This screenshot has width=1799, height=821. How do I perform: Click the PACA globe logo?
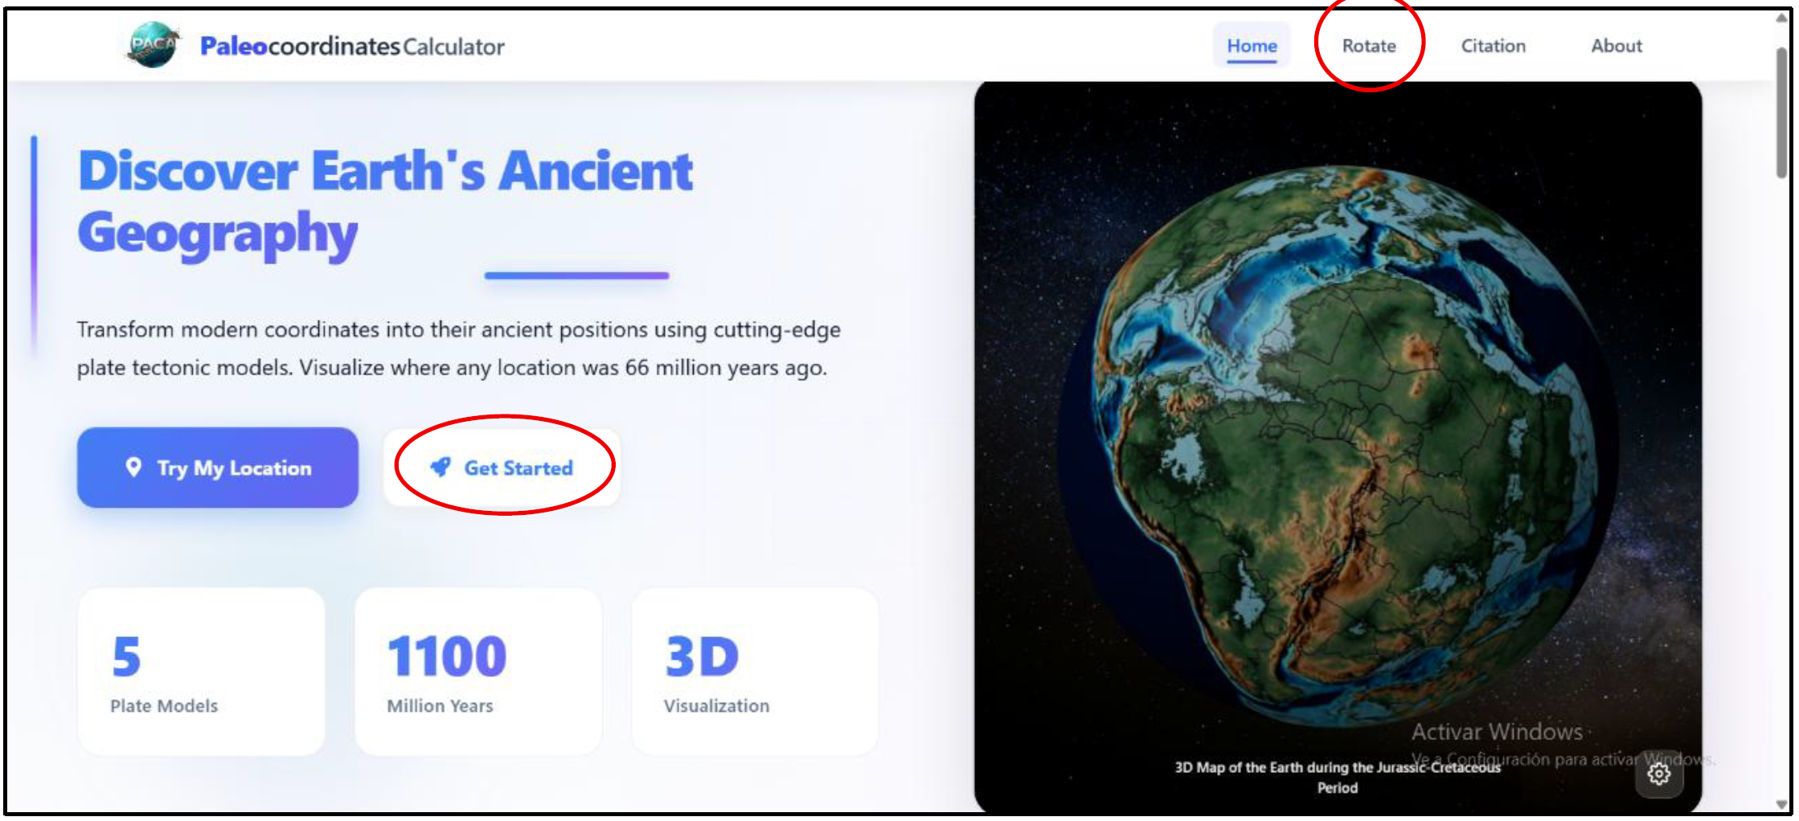[x=153, y=45]
